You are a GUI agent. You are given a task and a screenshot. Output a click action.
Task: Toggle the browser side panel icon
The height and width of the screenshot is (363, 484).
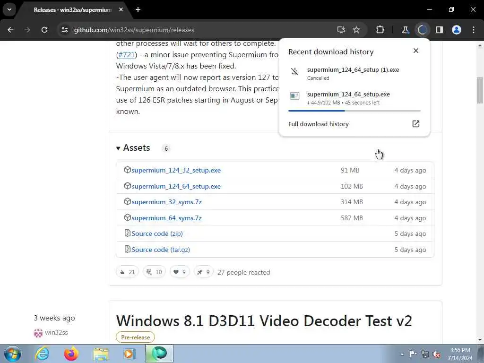(x=439, y=30)
